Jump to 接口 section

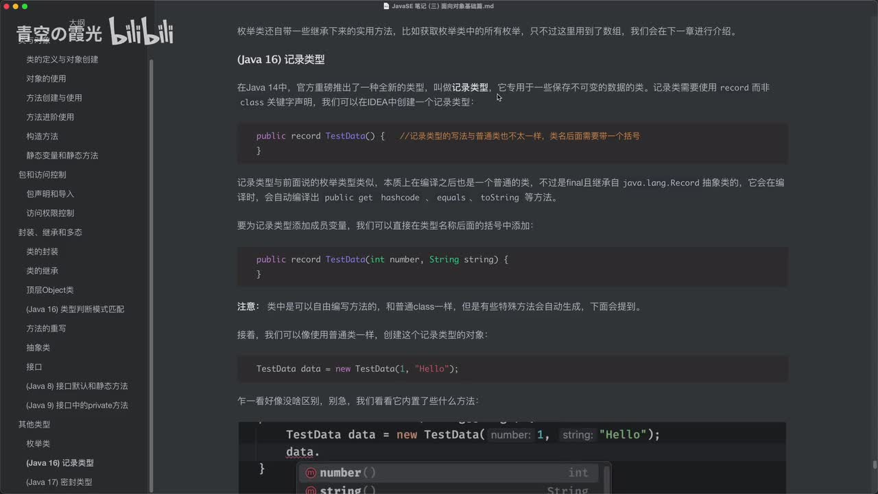click(34, 367)
